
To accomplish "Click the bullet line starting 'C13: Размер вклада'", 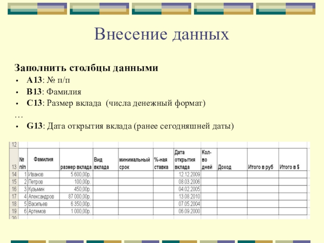I will point(116,103).
